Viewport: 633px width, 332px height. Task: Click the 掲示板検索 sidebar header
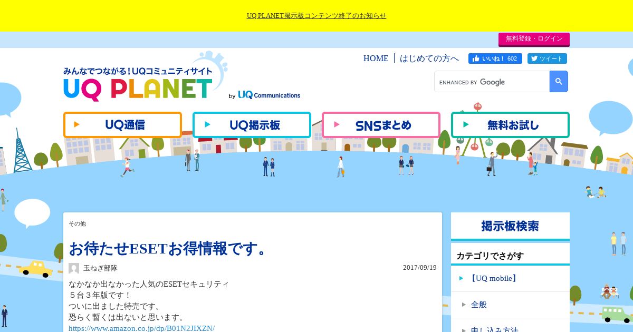click(x=510, y=226)
